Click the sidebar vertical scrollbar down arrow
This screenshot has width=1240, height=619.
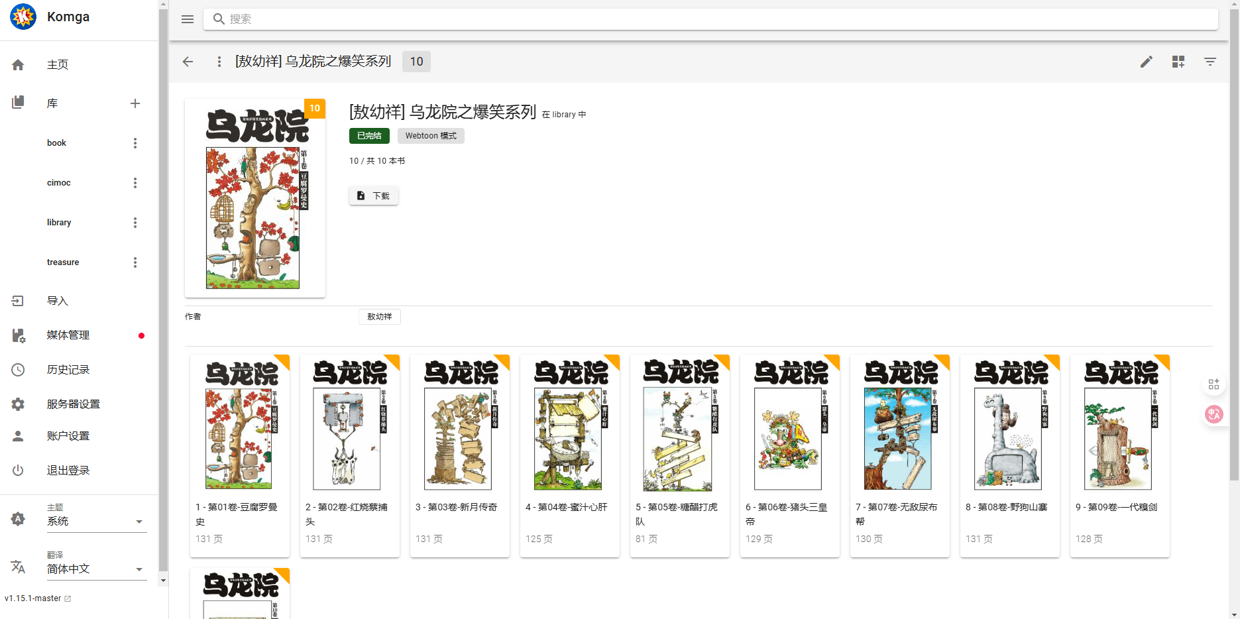[x=163, y=581]
